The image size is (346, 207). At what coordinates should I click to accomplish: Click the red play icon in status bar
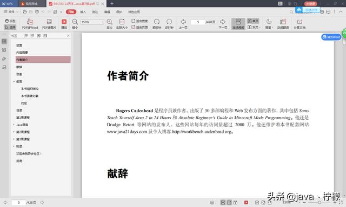point(246,202)
